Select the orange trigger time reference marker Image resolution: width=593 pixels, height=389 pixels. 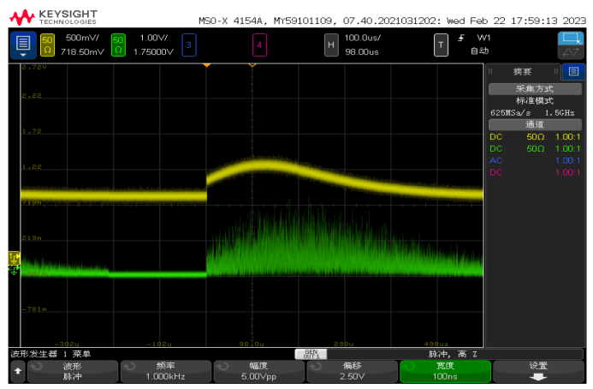[252, 65]
